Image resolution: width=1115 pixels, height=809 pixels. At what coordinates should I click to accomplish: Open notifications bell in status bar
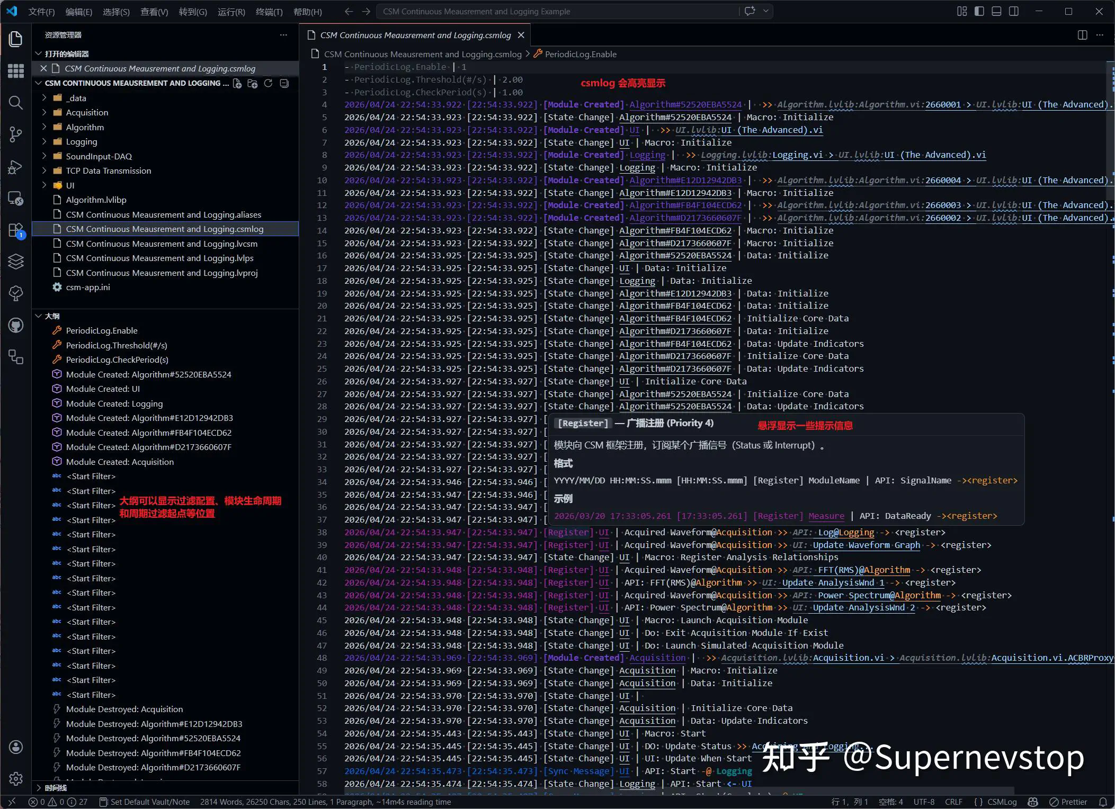(1103, 802)
